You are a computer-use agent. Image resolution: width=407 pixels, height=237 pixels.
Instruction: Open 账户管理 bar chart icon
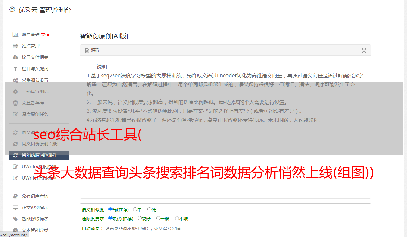[15, 35]
